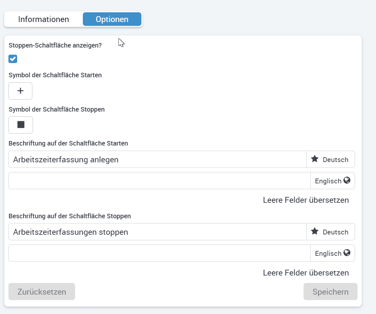Focus the empty Englisch field for the stop label
This screenshot has height=314, width=376.
coord(159,253)
